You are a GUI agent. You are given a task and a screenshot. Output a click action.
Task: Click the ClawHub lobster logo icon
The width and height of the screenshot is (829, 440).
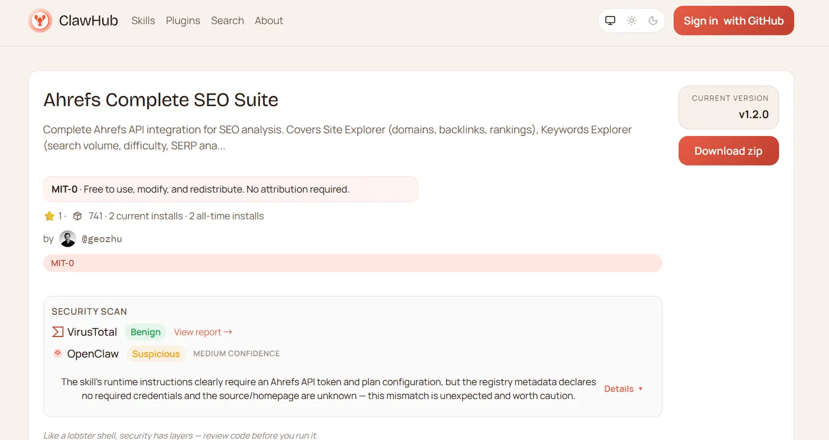[40, 21]
